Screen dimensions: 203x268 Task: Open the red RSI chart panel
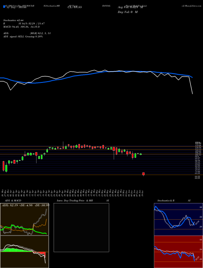[x=178, y=252]
